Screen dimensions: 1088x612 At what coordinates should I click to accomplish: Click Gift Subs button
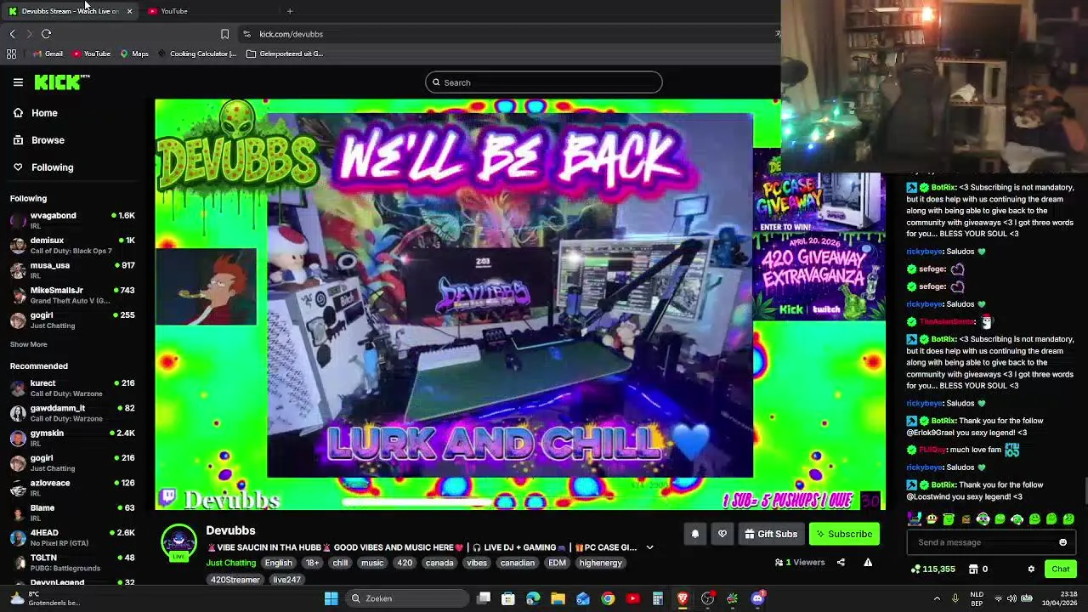click(x=771, y=534)
